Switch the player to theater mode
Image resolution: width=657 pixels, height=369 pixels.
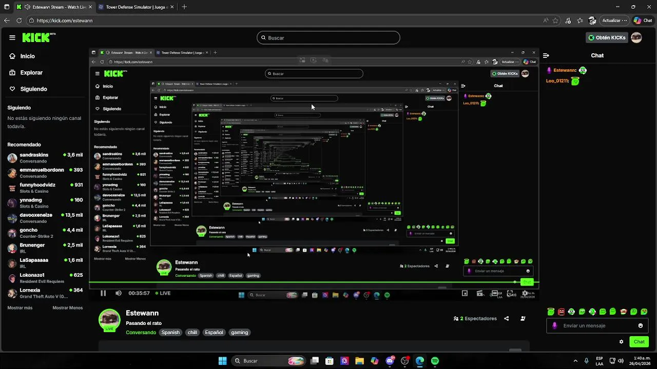coord(495,293)
